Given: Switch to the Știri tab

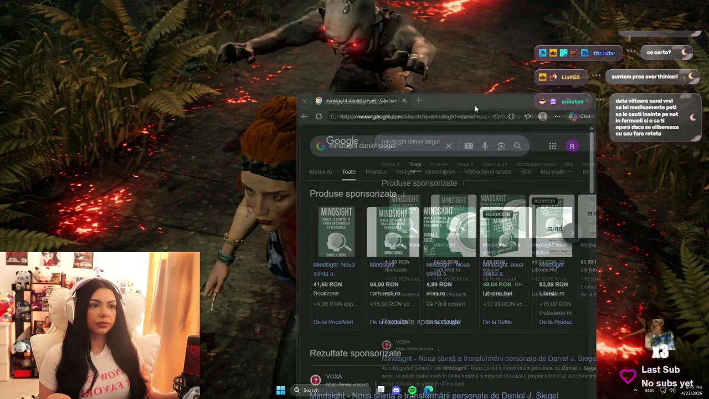Looking at the screenshot, I should [526, 172].
